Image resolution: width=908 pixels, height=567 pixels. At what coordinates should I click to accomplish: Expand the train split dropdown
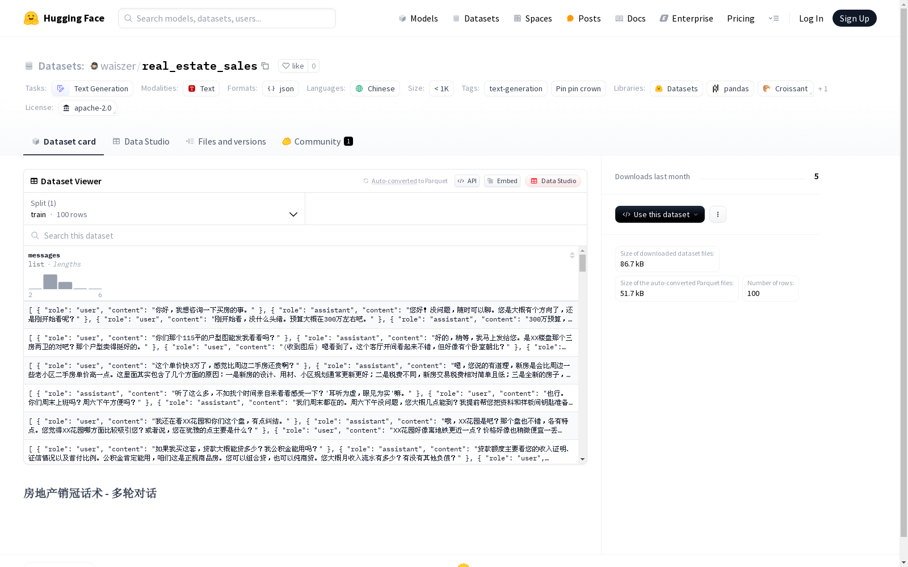(x=164, y=209)
